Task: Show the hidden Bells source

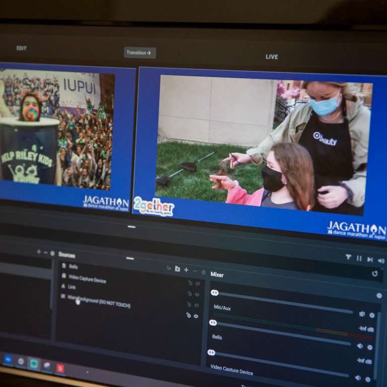Action: tap(198, 284)
